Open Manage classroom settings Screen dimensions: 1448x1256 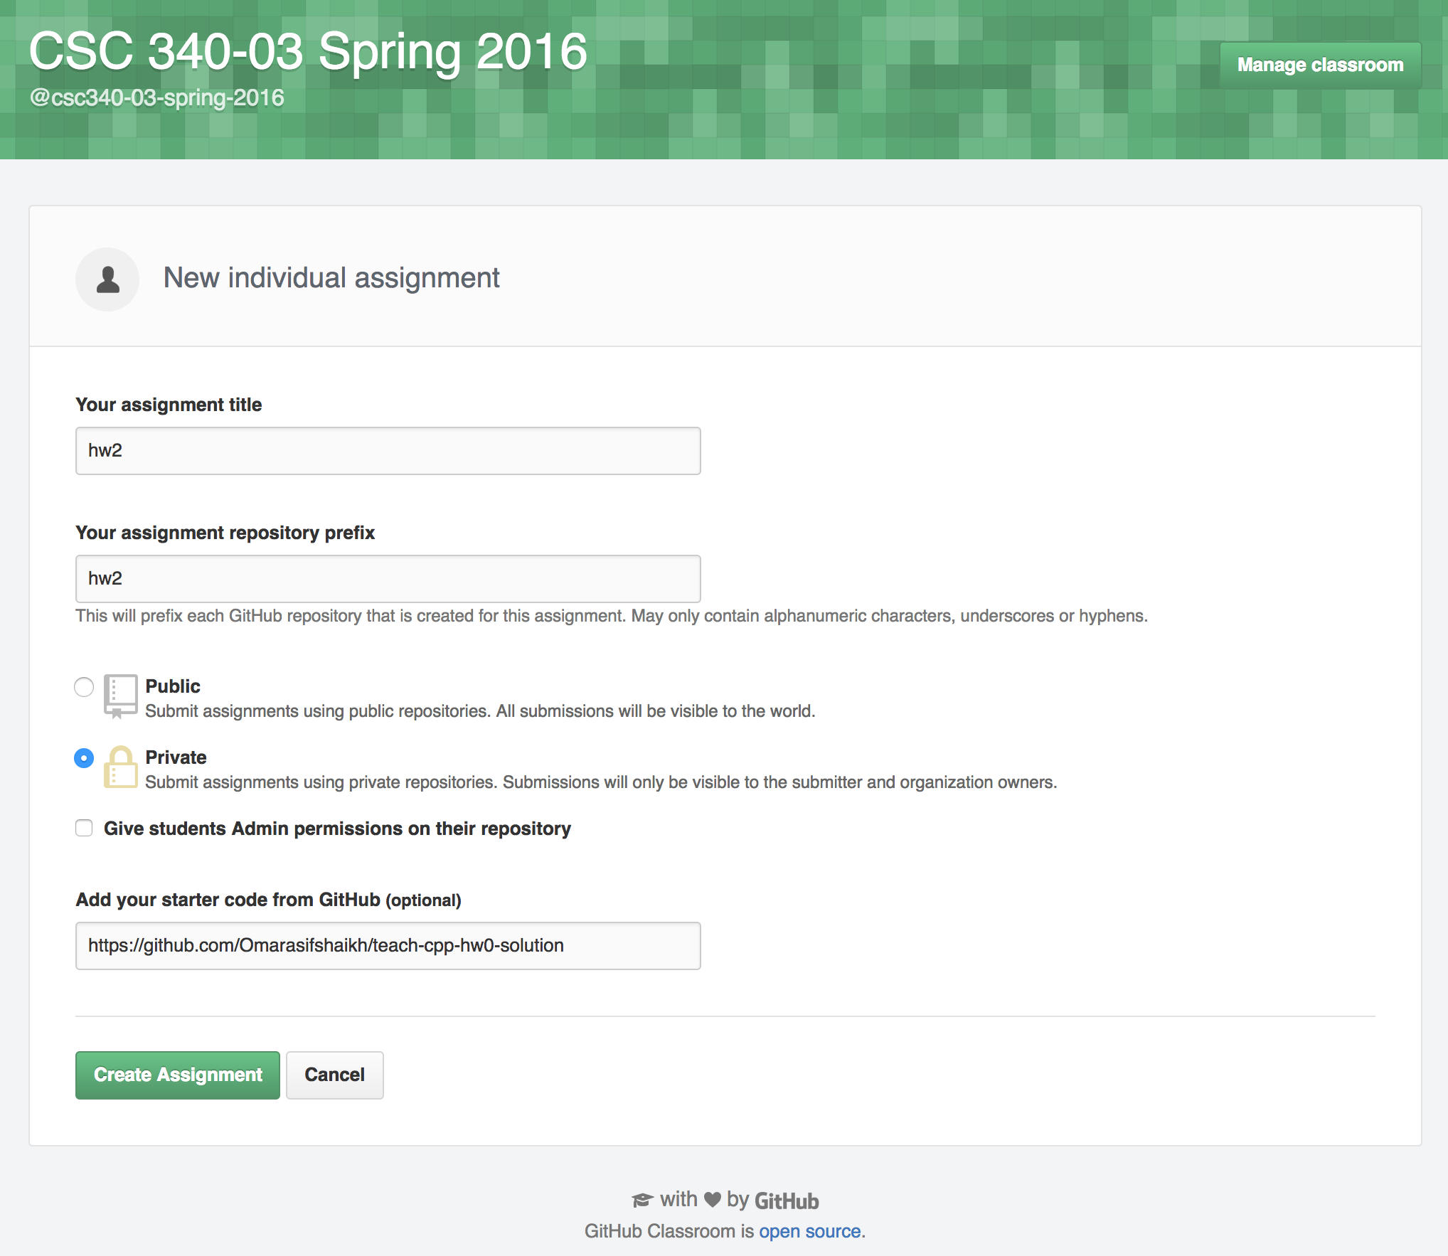(1320, 65)
